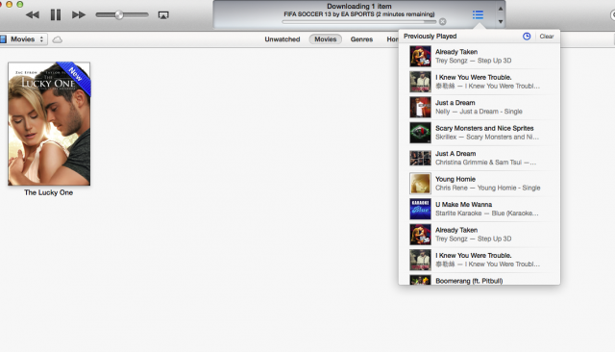This screenshot has width=615, height=352.
Task: Switch to the Genres tab
Action: click(x=361, y=39)
